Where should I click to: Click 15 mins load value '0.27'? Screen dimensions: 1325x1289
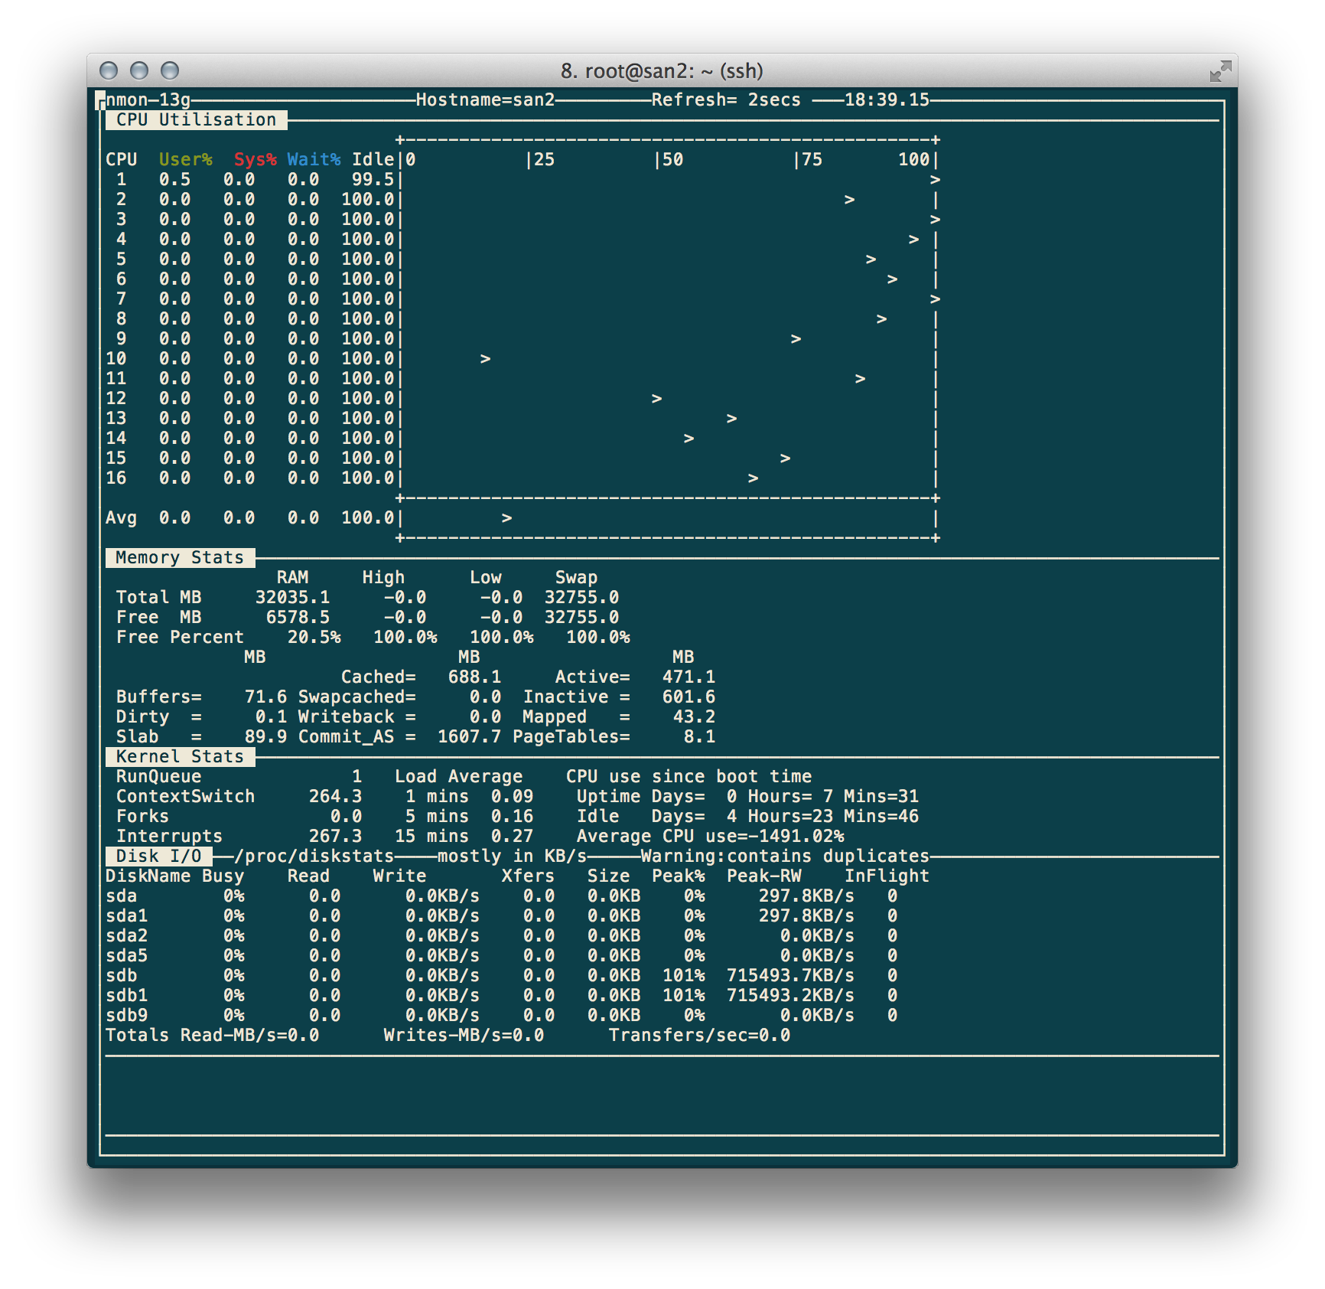512,836
